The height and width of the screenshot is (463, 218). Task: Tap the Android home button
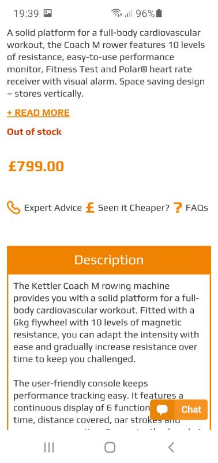tap(110, 447)
